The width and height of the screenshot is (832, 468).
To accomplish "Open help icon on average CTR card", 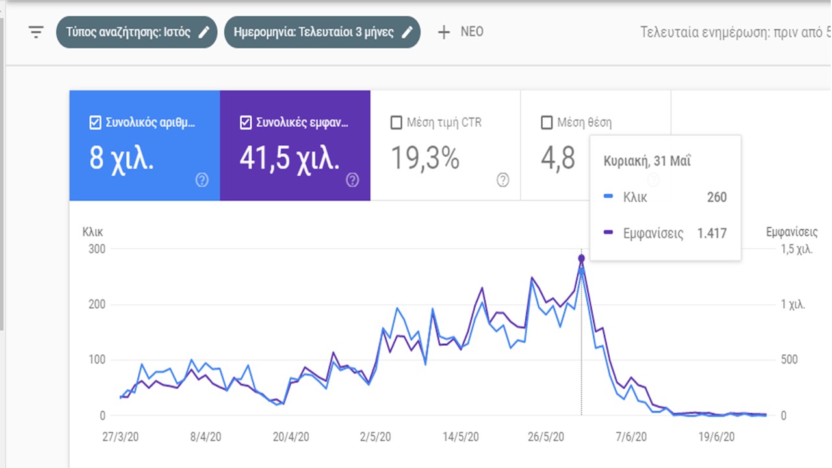I will [x=502, y=180].
